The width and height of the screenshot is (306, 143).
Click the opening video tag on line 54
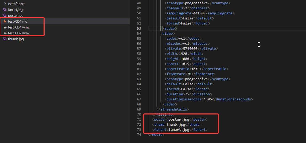[x=168, y=34]
